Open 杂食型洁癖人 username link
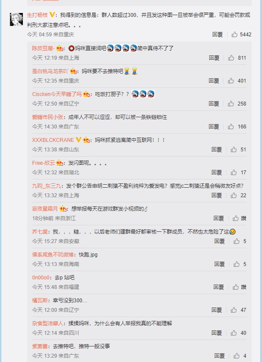 pyautogui.click(x=47, y=324)
